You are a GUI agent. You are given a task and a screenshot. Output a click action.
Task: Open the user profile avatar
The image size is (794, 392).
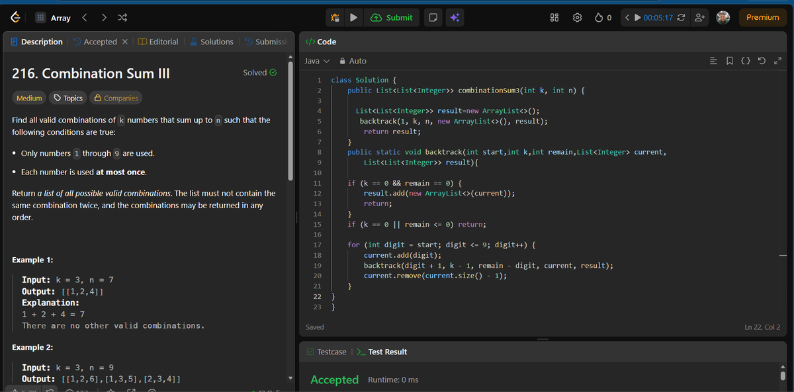(723, 18)
